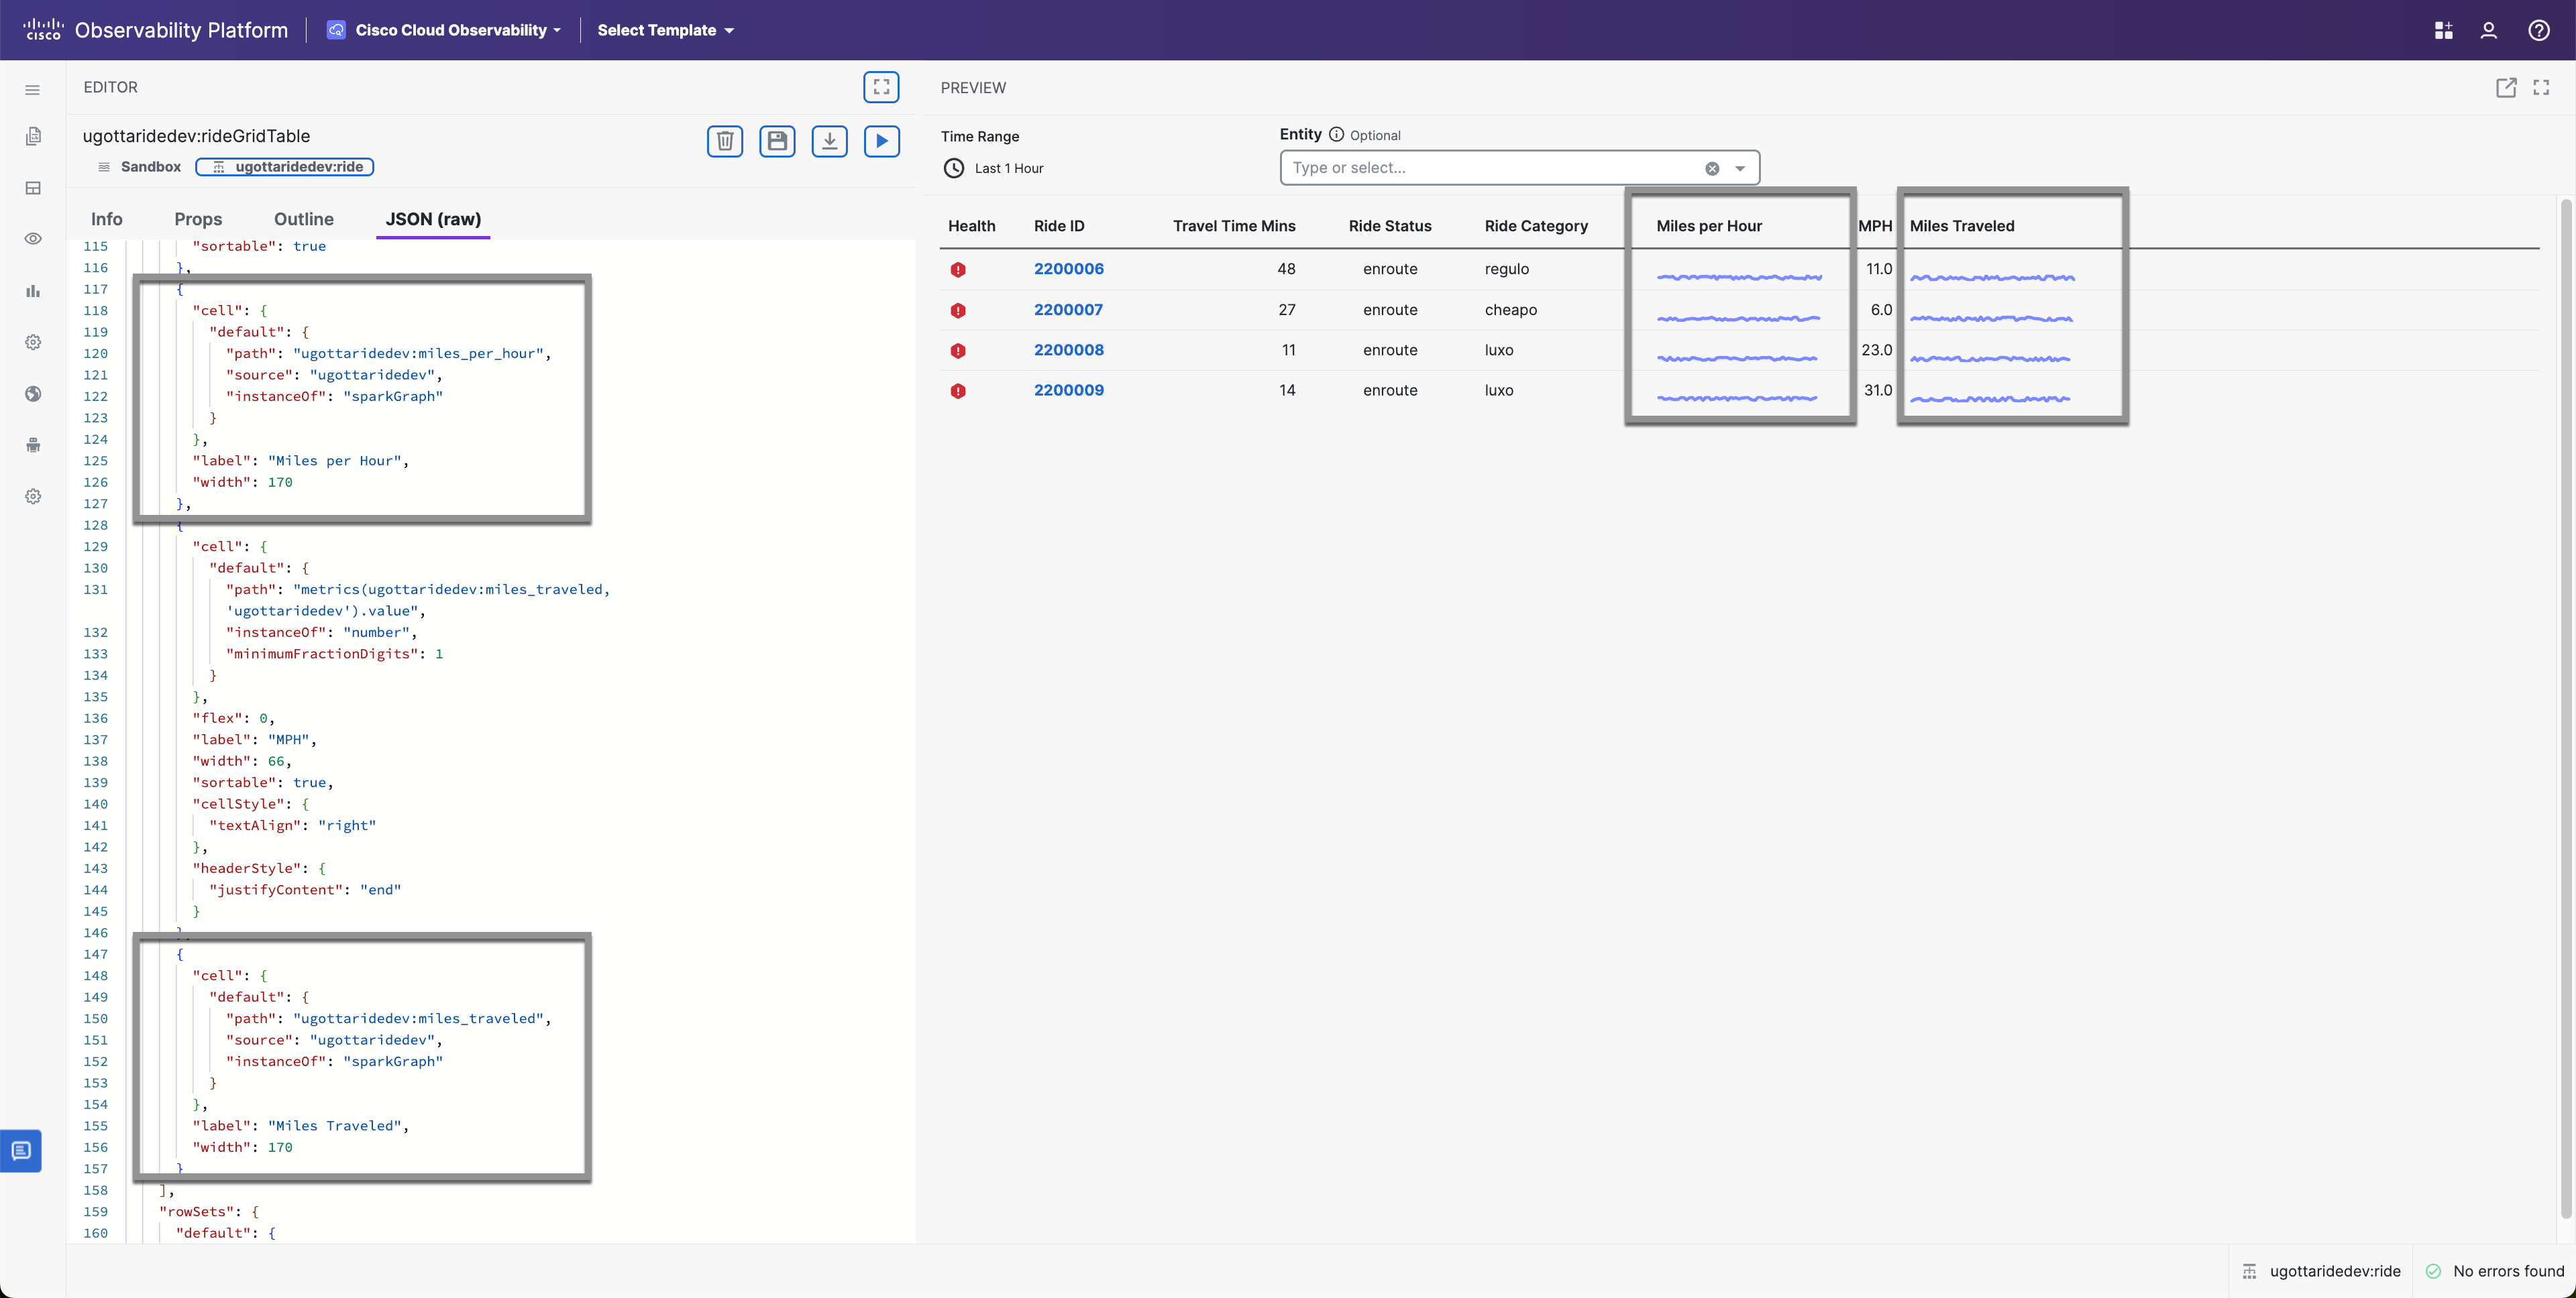The width and height of the screenshot is (2576, 1298).
Task: Expand the Entity dropdown arrow
Action: tap(1740, 168)
